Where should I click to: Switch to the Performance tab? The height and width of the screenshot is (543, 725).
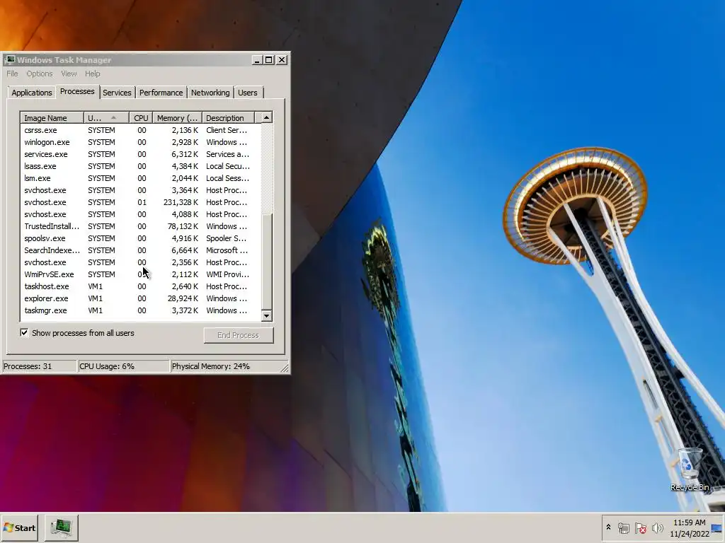pos(161,93)
